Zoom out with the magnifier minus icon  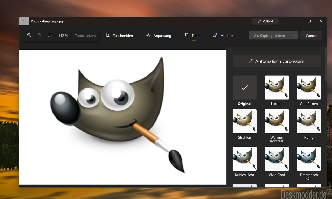tap(40, 35)
